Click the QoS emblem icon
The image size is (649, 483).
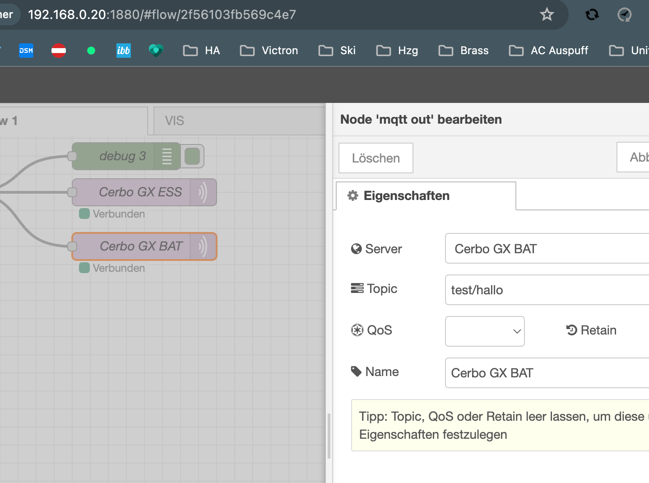[x=357, y=330]
